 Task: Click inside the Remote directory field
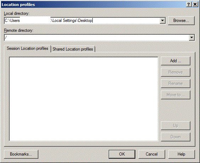pos(97,37)
